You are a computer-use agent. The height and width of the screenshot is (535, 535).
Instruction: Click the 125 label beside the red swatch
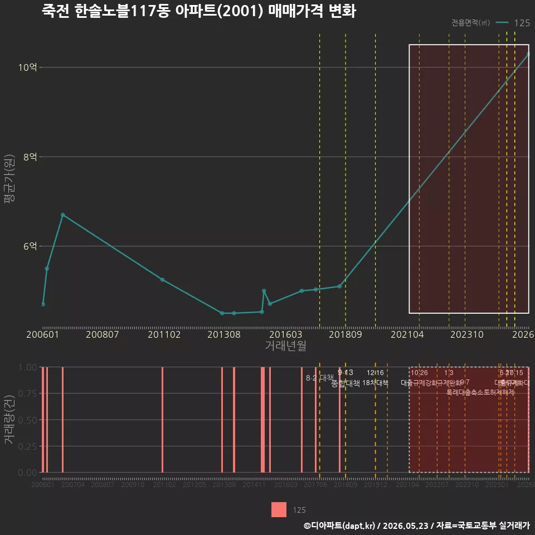[x=299, y=510]
